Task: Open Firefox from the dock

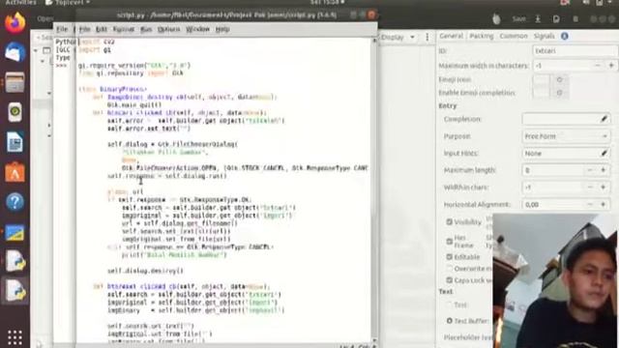Action: click(x=15, y=23)
